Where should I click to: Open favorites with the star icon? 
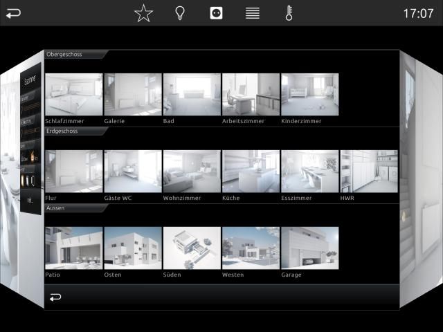(143, 13)
